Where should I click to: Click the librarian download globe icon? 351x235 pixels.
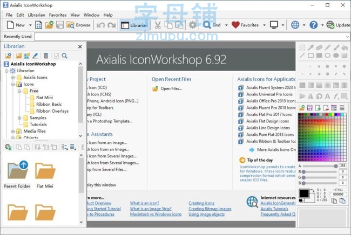(x=8, y=147)
